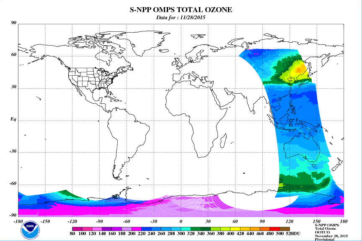Click the 'Provisional' caption text
The height and width of the screenshot is (241, 362).
(x=325, y=239)
